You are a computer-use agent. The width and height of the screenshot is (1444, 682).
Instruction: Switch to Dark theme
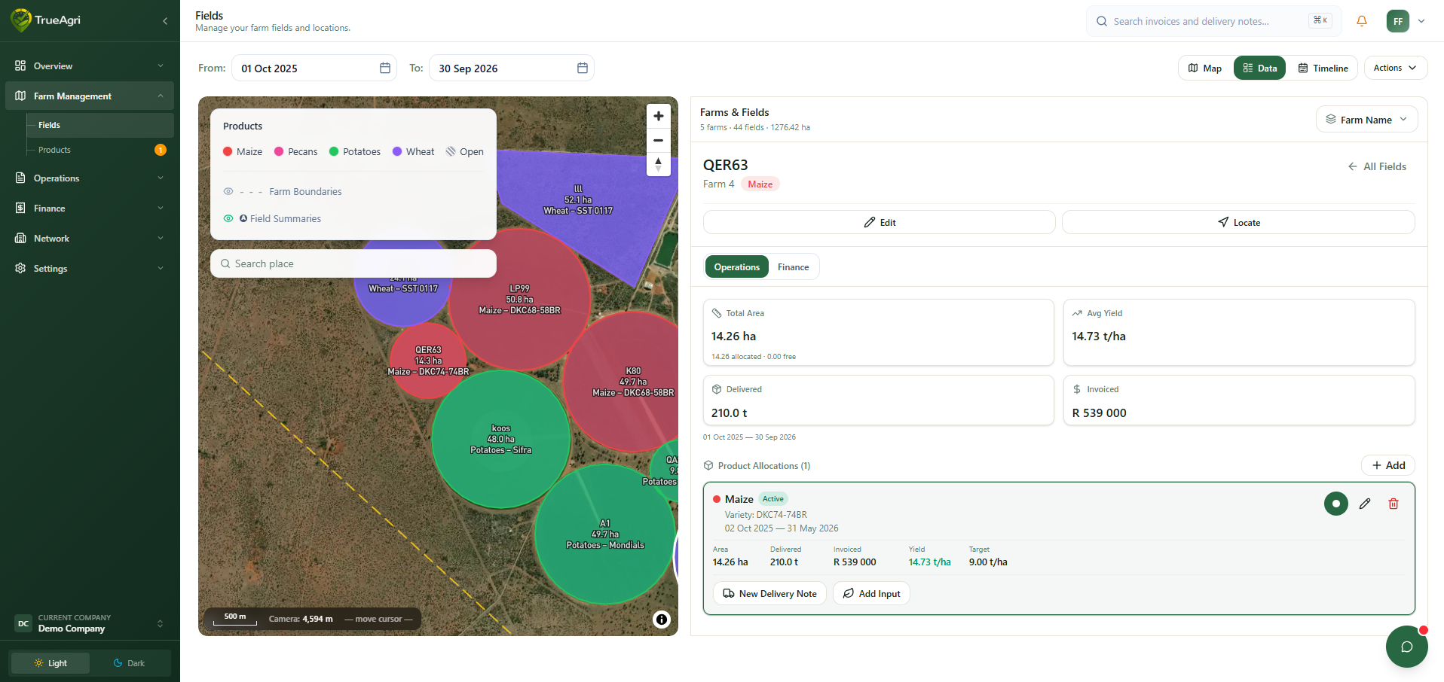[x=129, y=663]
